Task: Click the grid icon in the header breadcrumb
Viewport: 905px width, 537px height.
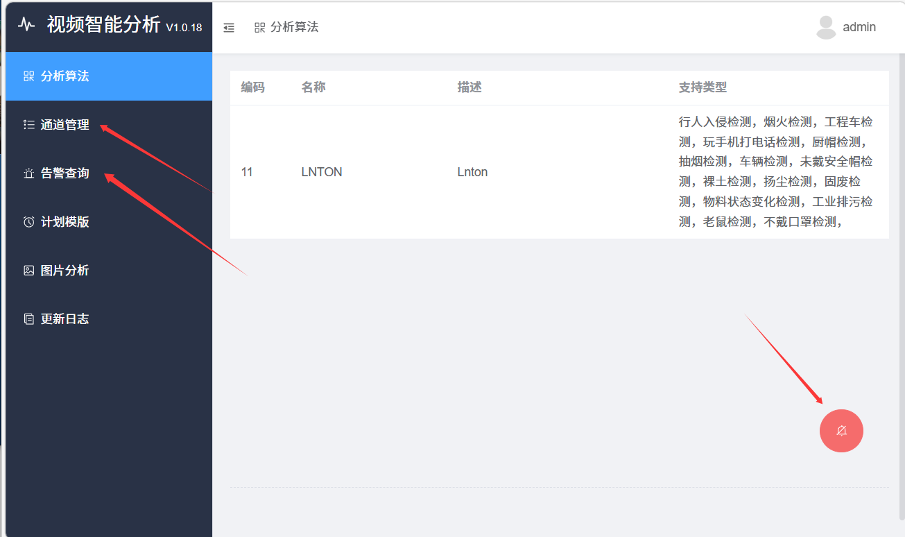Action: (260, 28)
